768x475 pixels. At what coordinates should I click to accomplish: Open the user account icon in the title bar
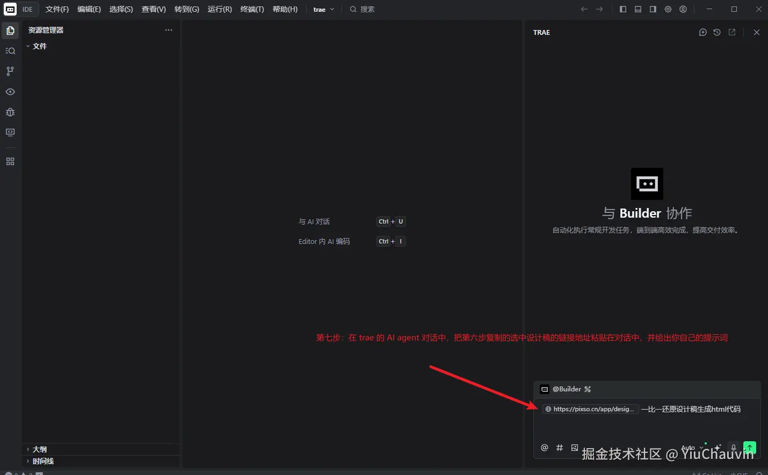tap(683, 9)
